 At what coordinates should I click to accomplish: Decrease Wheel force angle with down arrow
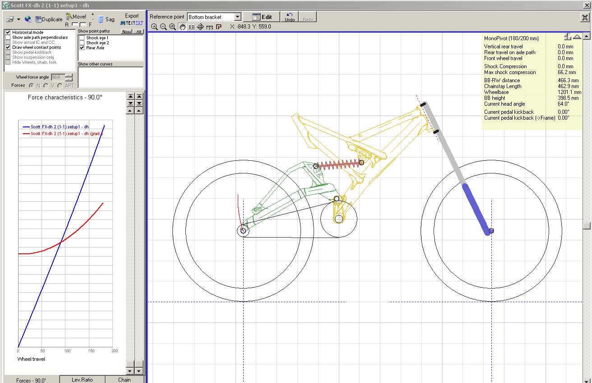[69, 79]
